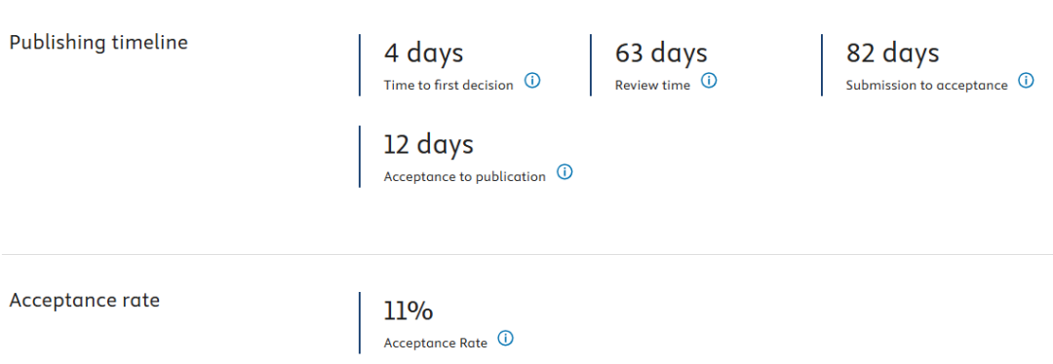The height and width of the screenshot is (364, 1053).
Task: Select the Review time label text
Action: [652, 85]
